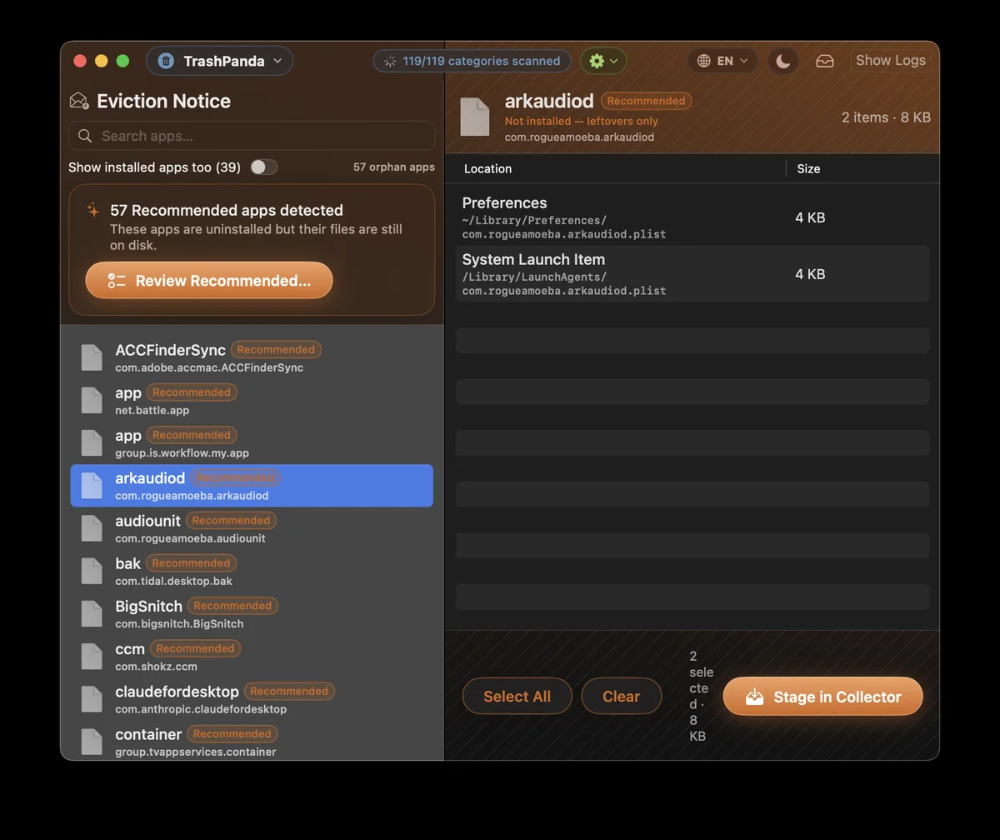
Task: Open the TrashPanda module dropdown
Action: click(220, 61)
